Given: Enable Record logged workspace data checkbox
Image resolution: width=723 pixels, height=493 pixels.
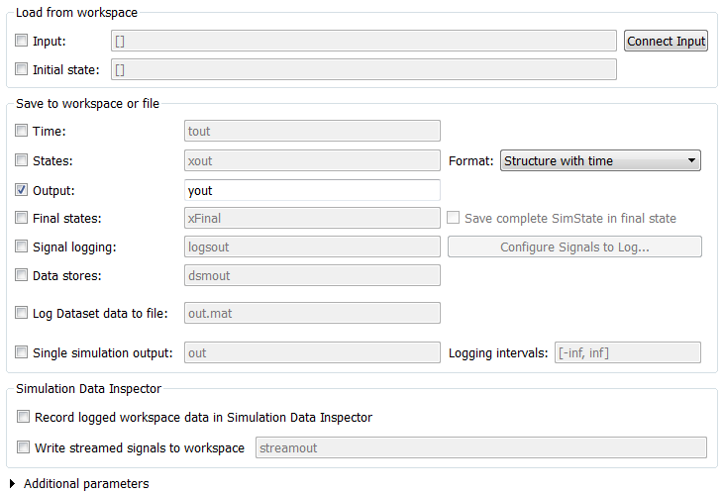Looking at the screenshot, I should click(24, 418).
